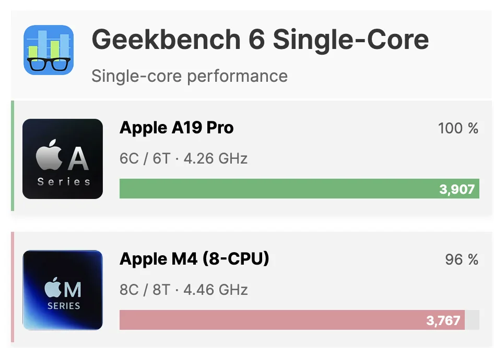
Task: Click the red M4 score bar
Action: pyautogui.click(x=272, y=320)
